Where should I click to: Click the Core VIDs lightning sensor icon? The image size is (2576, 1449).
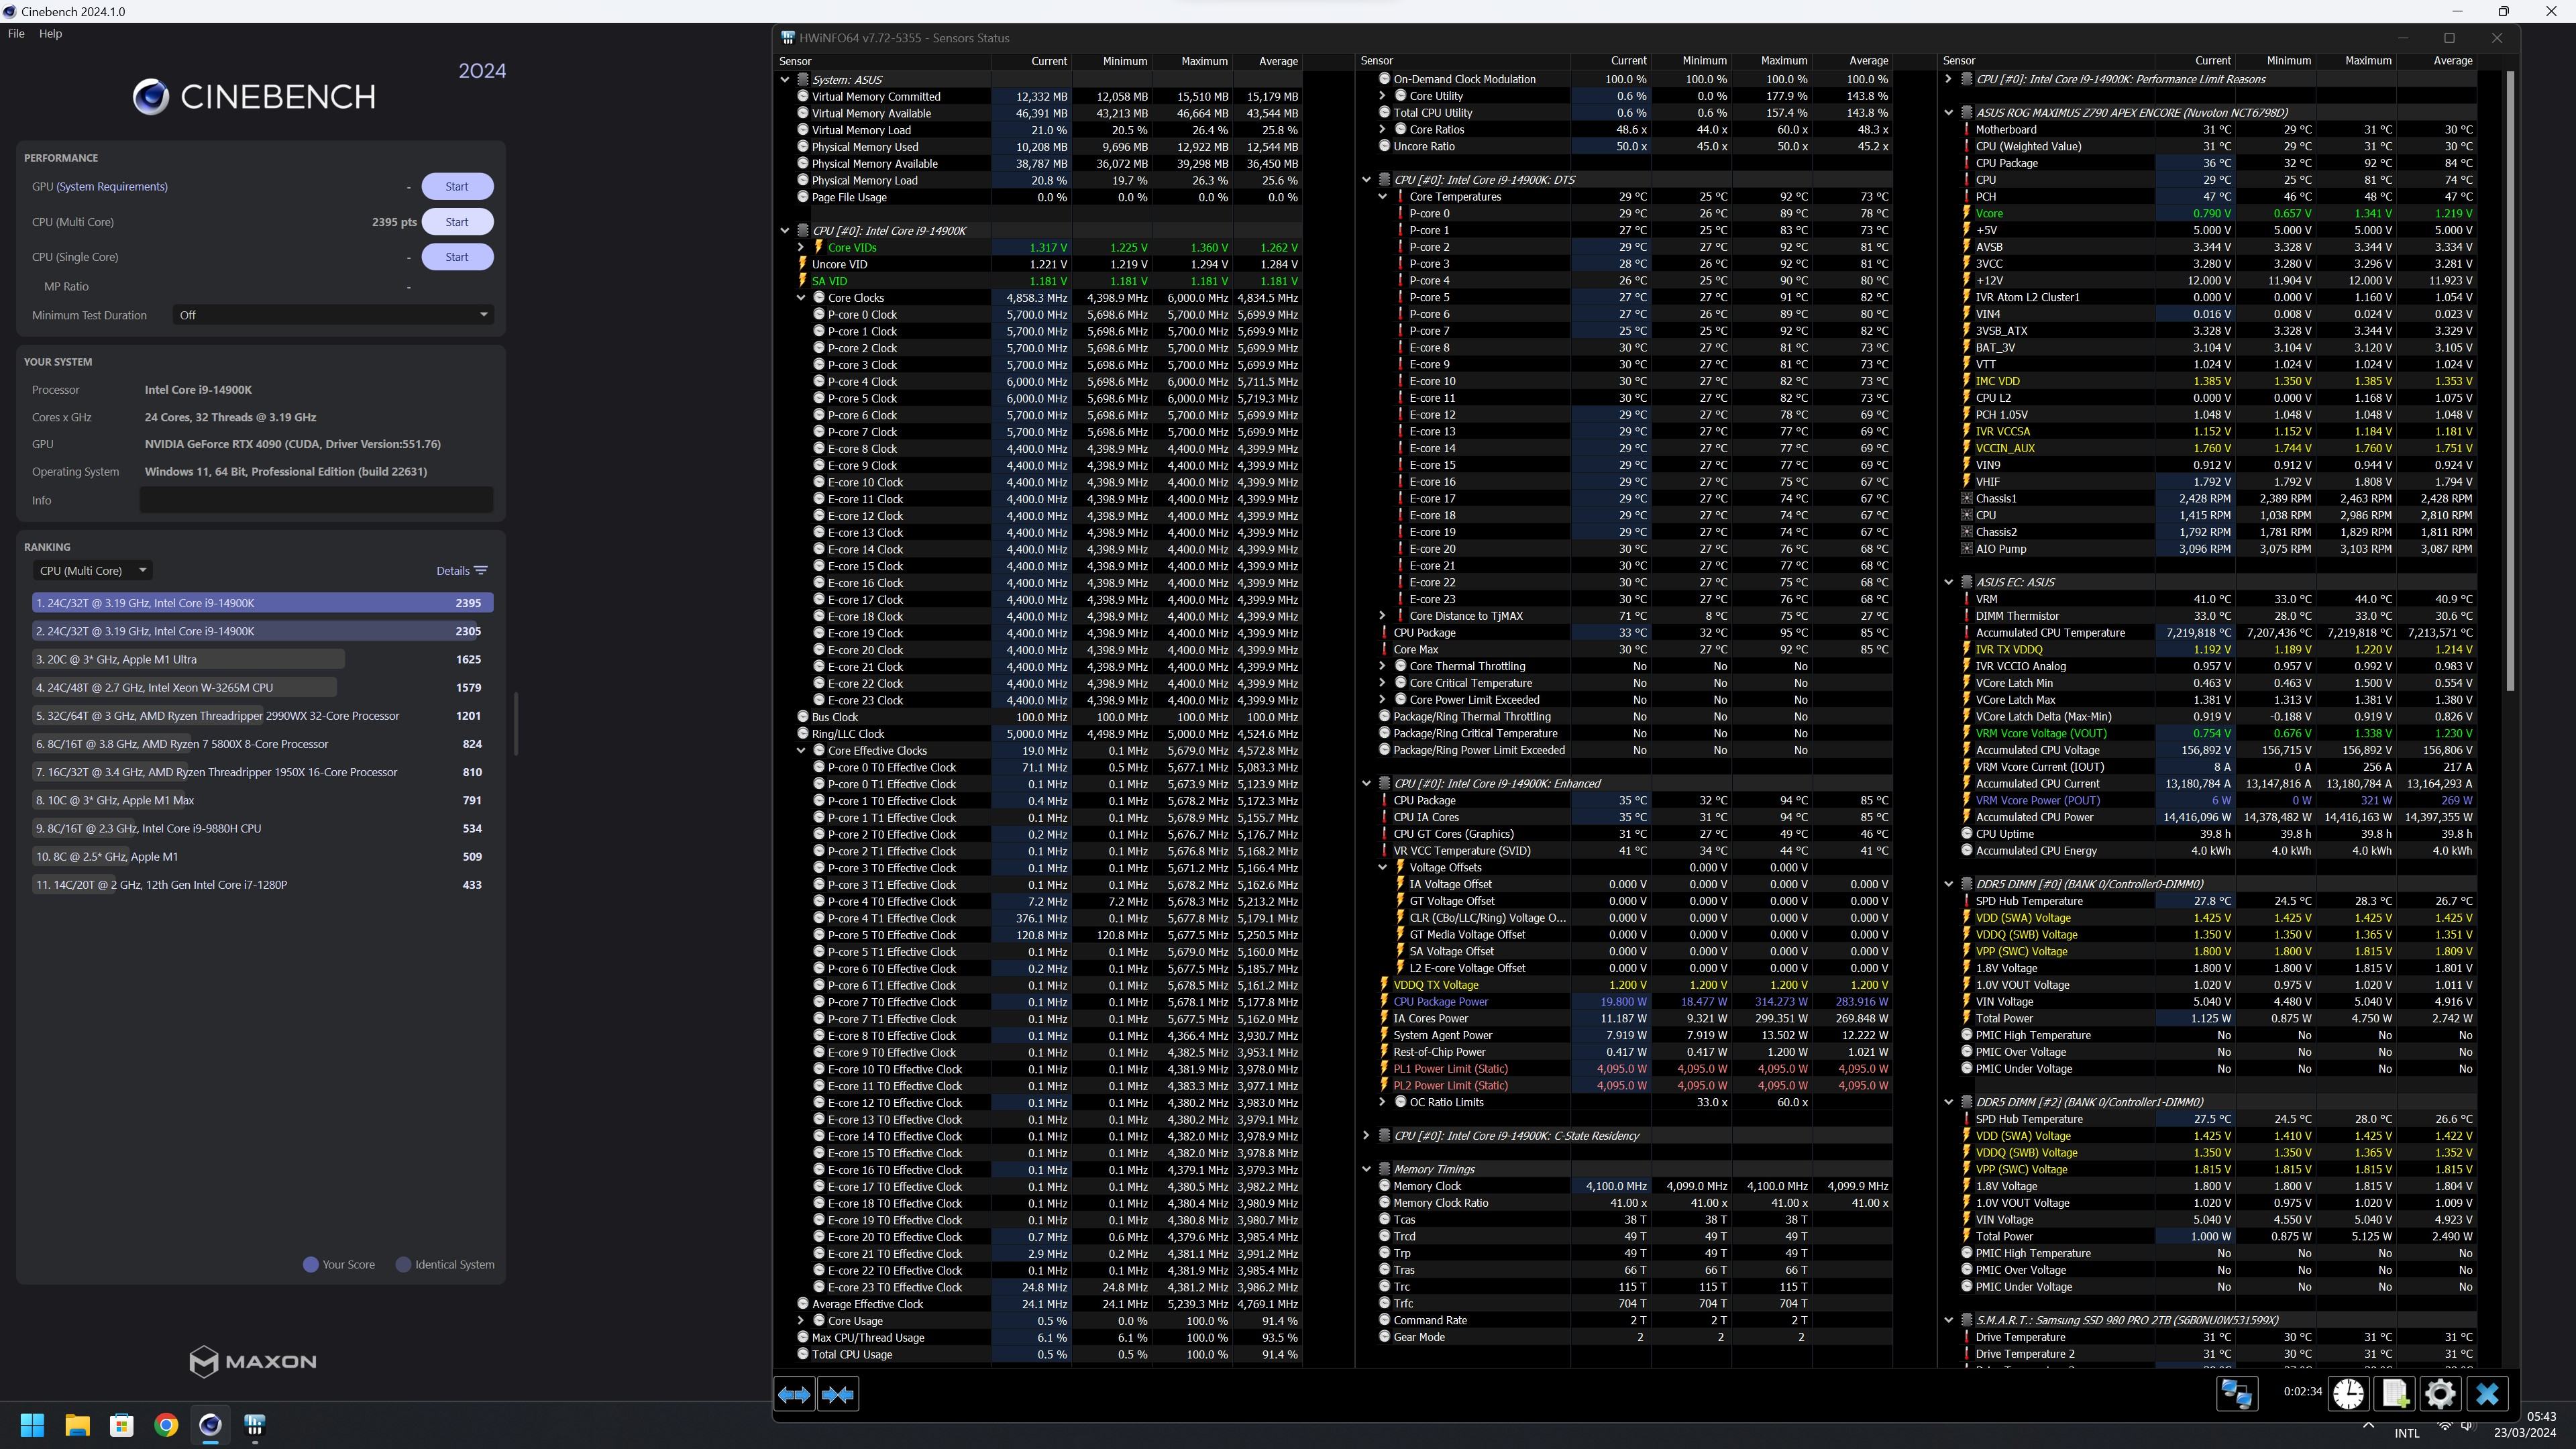click(818, 247)
